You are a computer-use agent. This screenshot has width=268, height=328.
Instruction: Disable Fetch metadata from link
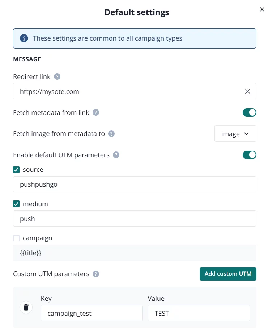249,112
